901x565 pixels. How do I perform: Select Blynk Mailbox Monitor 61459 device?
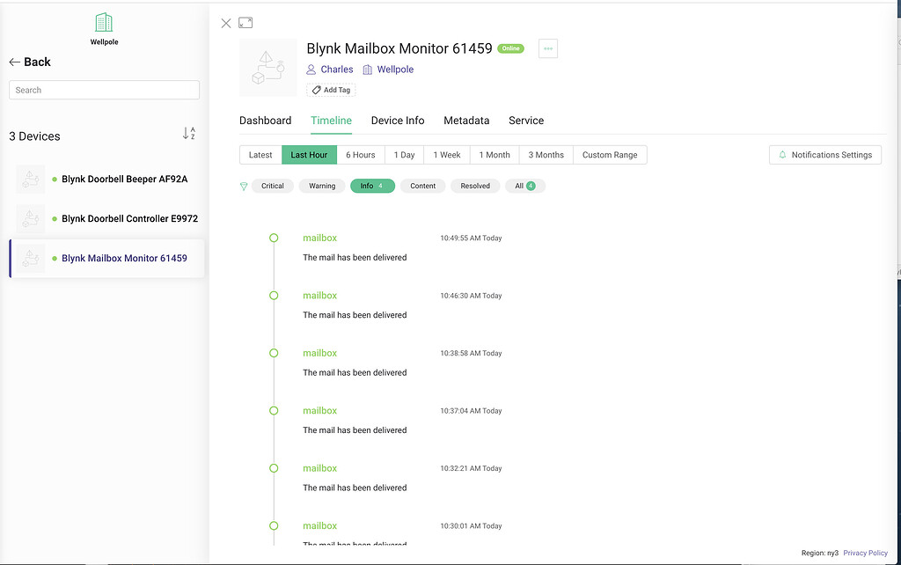coord(107,259)
